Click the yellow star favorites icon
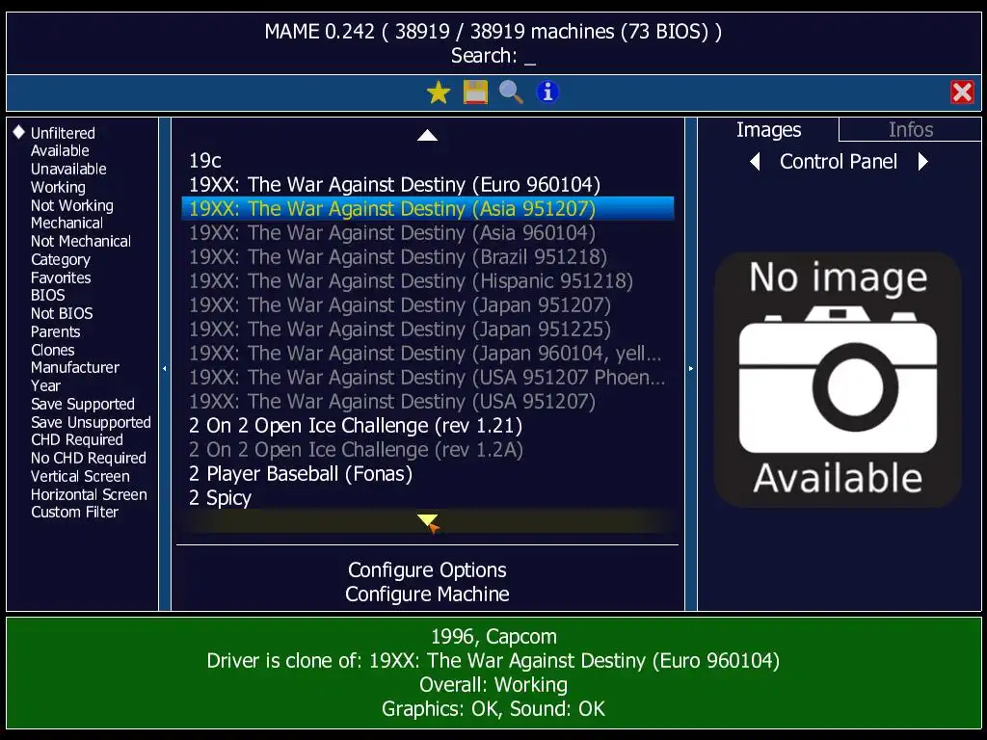Viewport: 987px width, 740px height. [439, 92]
